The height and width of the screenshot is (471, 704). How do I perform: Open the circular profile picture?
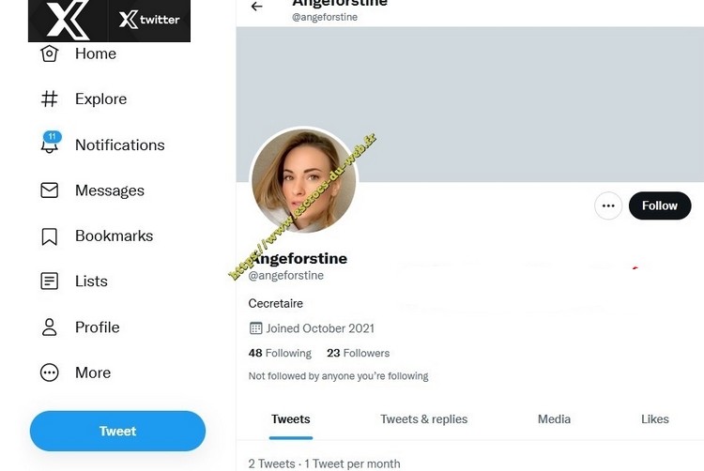303,181
